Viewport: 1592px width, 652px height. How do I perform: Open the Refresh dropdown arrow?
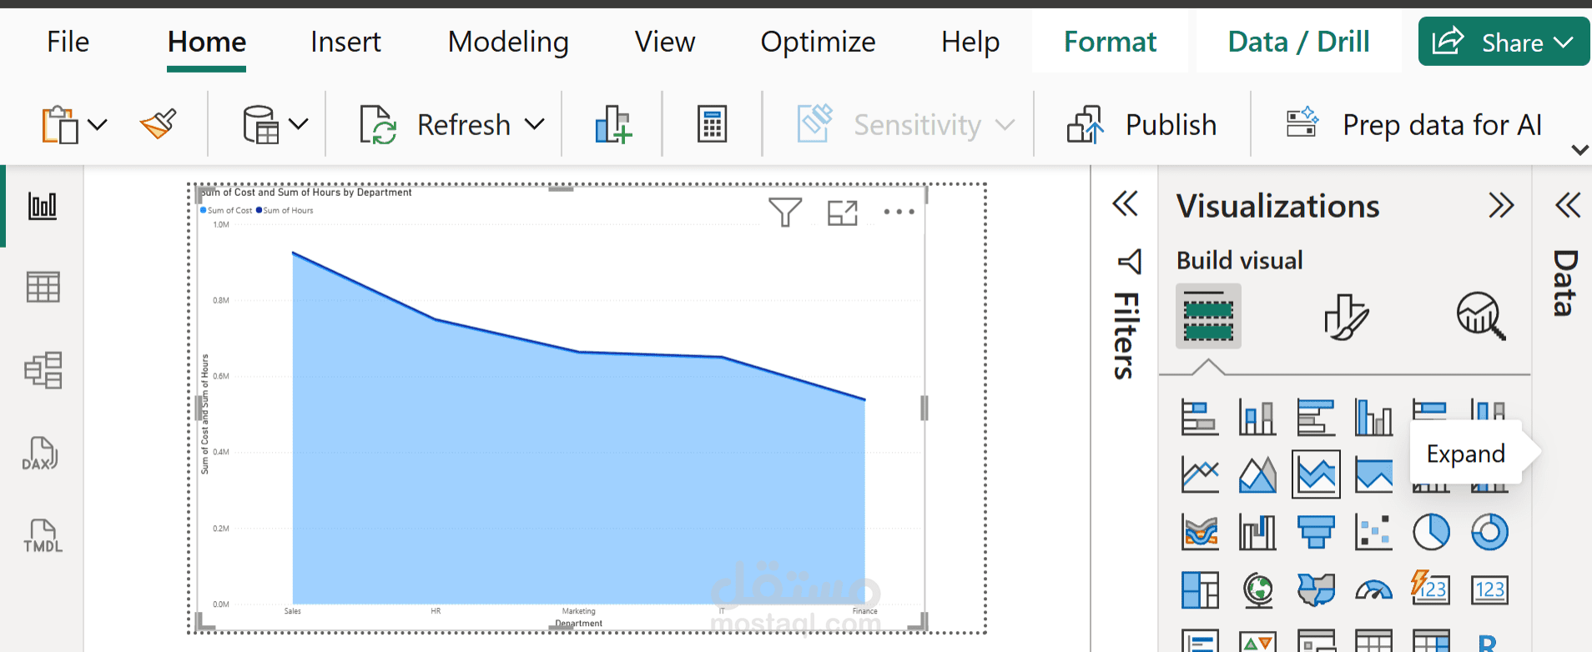click(535, 125)
